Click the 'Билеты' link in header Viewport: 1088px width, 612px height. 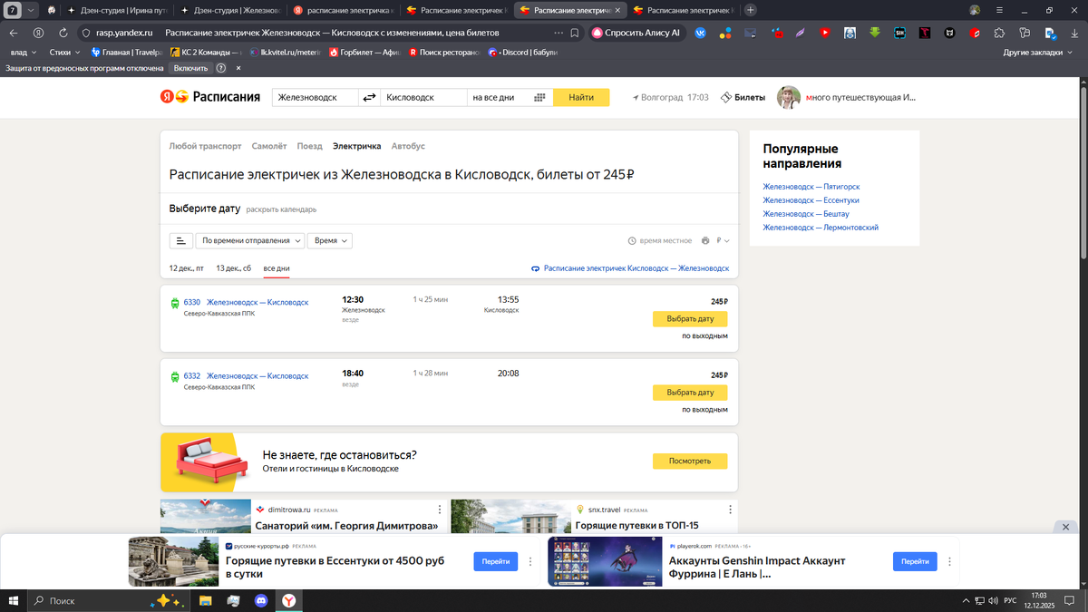[743, 97]
